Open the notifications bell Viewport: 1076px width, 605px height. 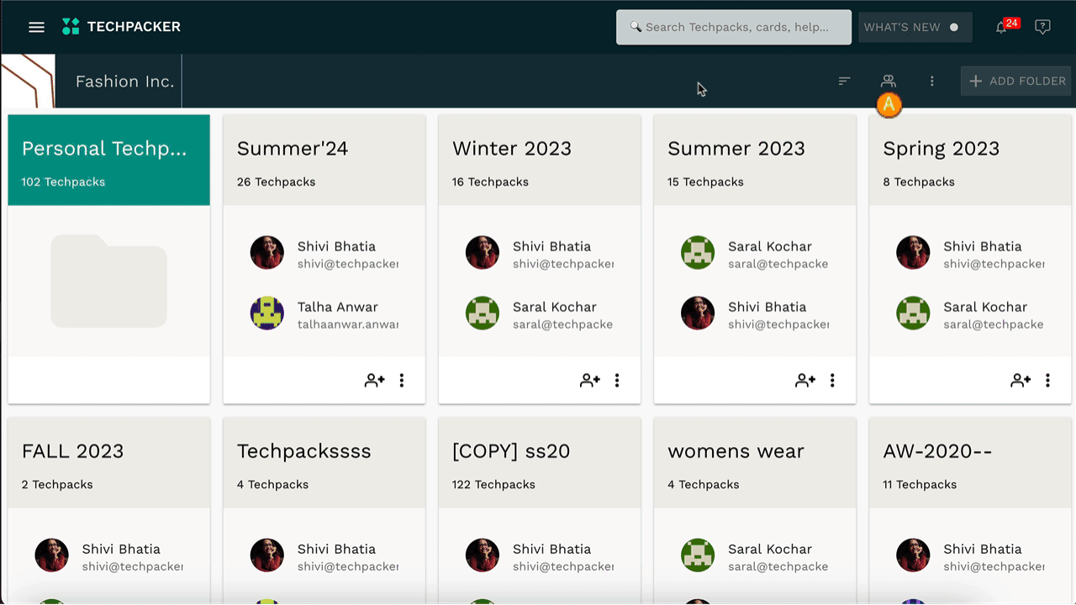[x=1001, y=27]
